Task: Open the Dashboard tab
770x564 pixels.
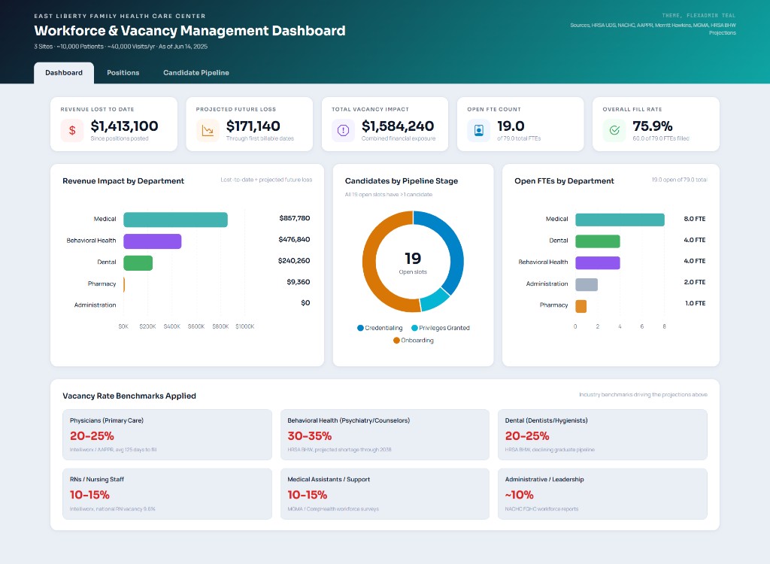Action: coord(64,73)
